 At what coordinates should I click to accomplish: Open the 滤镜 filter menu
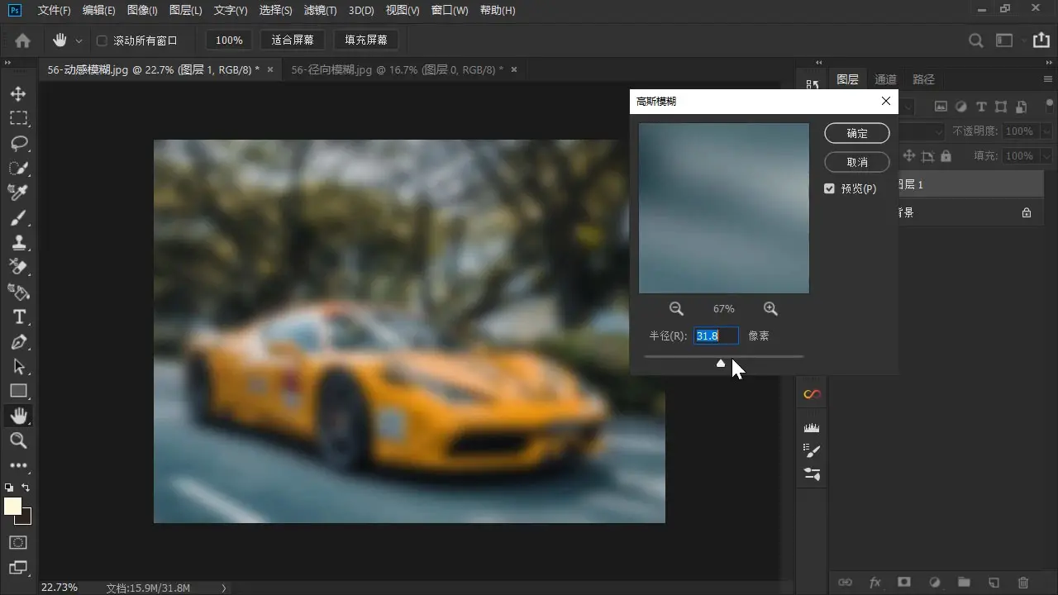pos(320,11)
